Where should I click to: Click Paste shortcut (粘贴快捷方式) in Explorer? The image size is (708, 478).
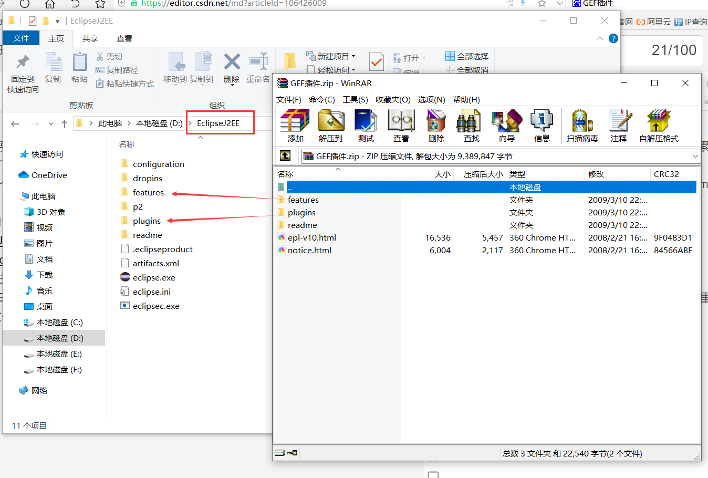(125, 84)
